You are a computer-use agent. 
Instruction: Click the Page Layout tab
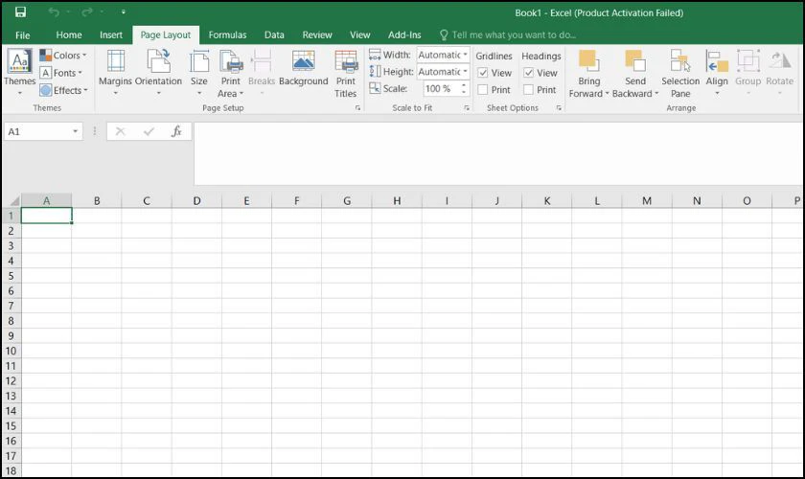(165, 34)
